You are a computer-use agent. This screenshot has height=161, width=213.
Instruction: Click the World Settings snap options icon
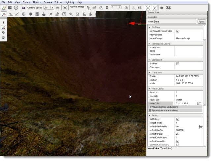pos(88,8)
